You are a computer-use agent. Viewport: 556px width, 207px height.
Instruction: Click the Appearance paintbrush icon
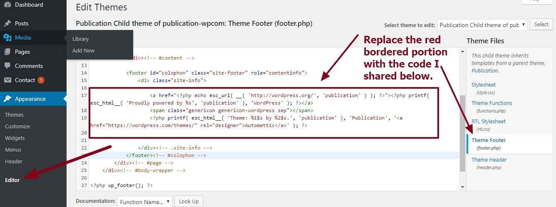click(x=7, y=99)
